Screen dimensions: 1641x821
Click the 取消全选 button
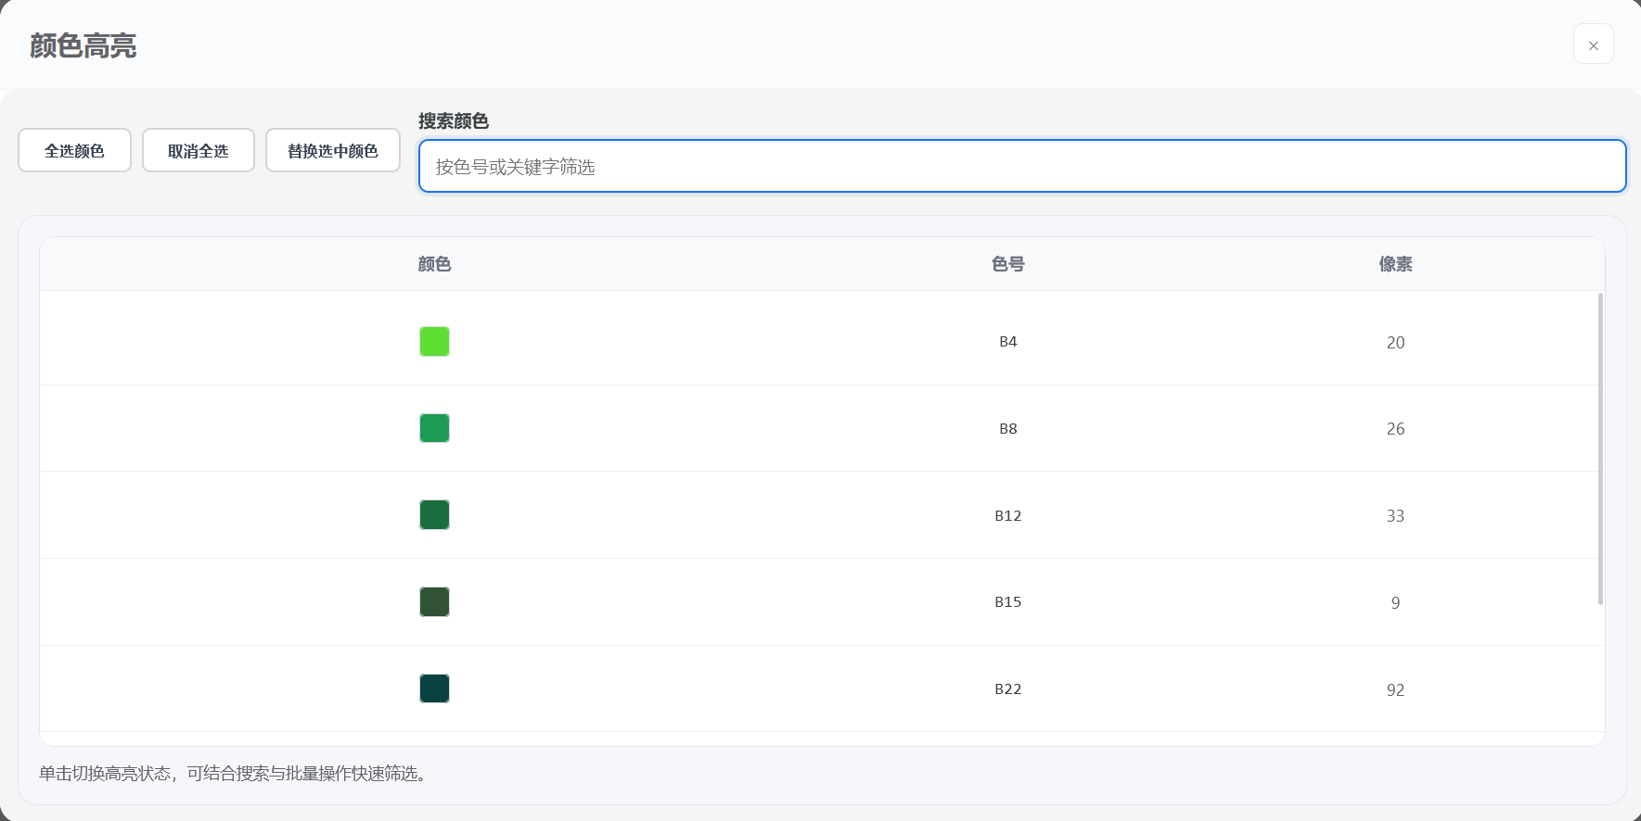point(198,150)
